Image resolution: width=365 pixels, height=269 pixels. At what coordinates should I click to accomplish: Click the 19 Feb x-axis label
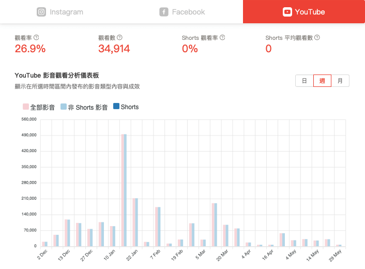(x=177, y=255)
